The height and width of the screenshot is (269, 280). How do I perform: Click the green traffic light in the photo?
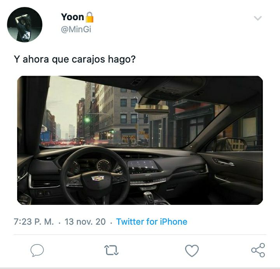point(87,119)
